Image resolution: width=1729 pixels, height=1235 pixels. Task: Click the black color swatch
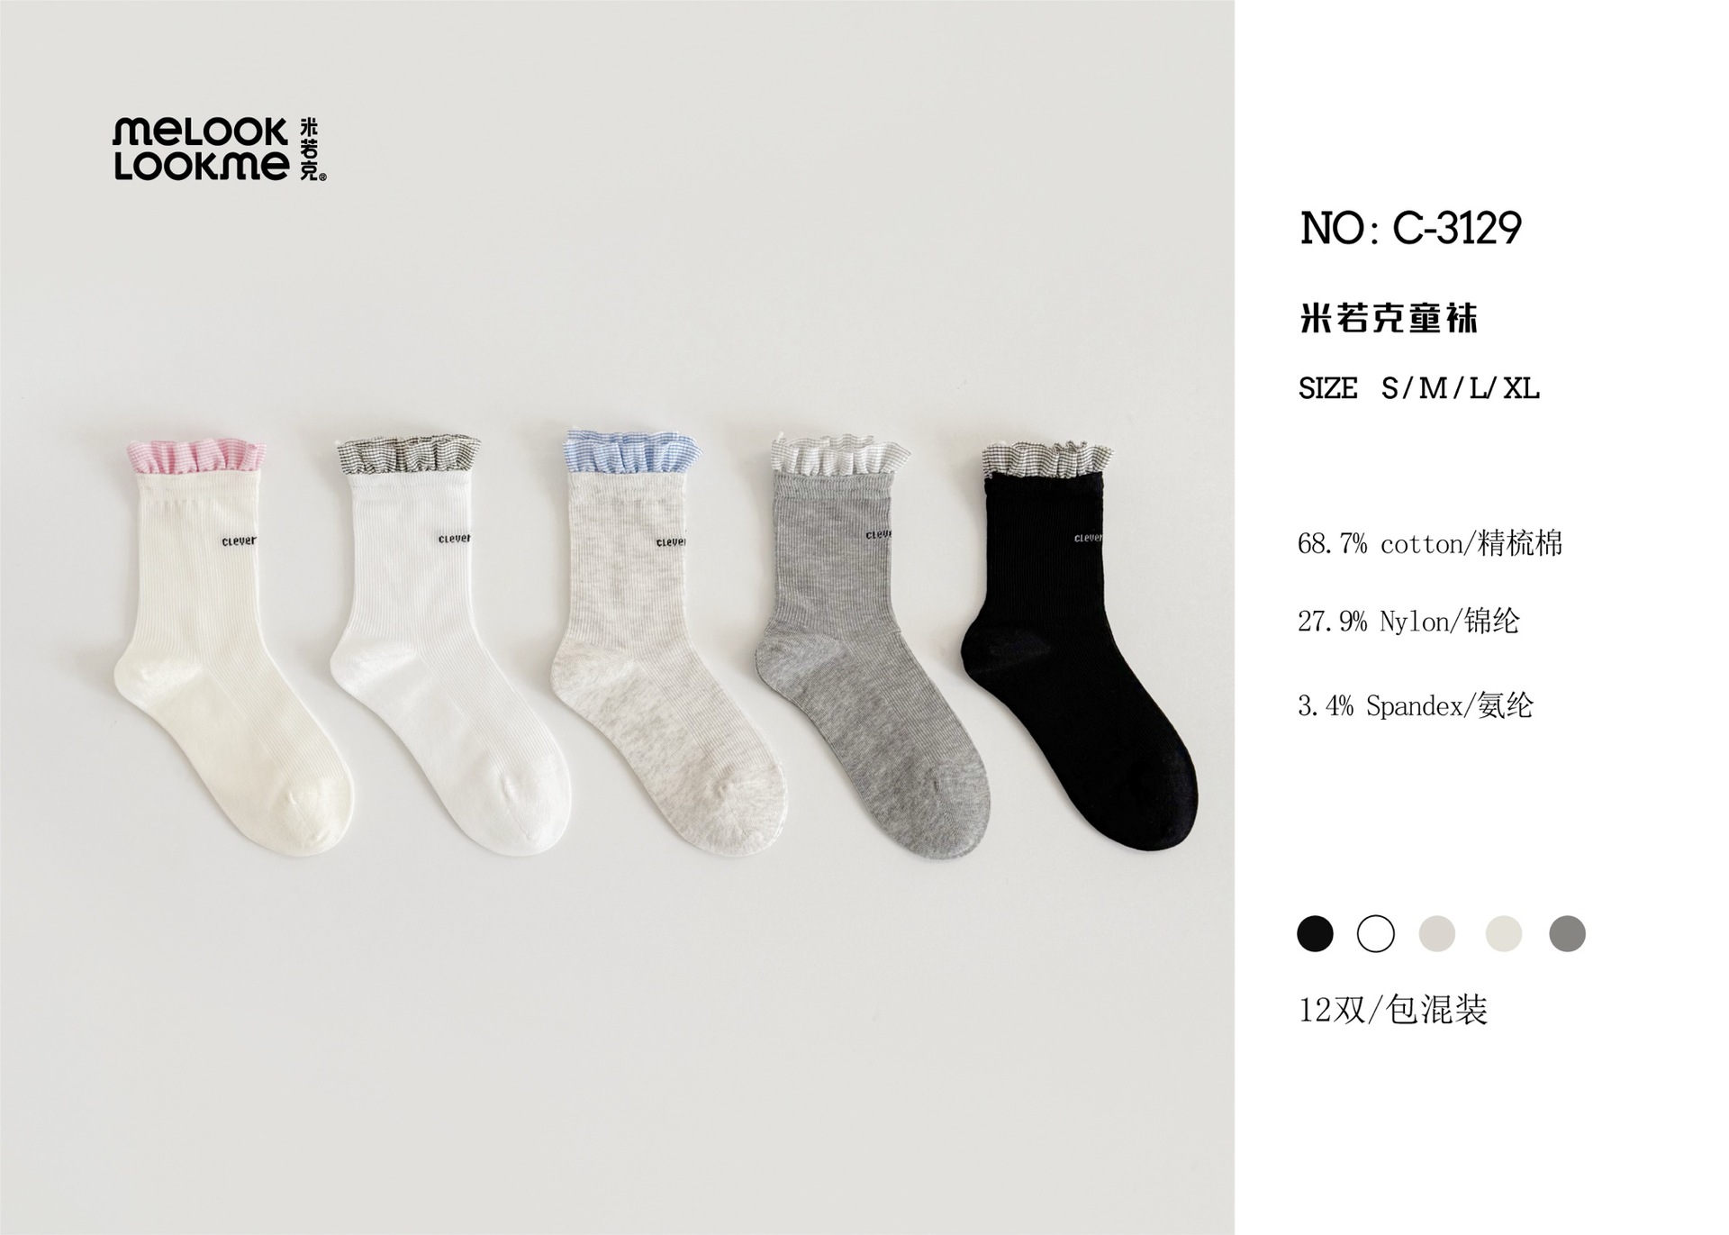(x=1315, y=933)
